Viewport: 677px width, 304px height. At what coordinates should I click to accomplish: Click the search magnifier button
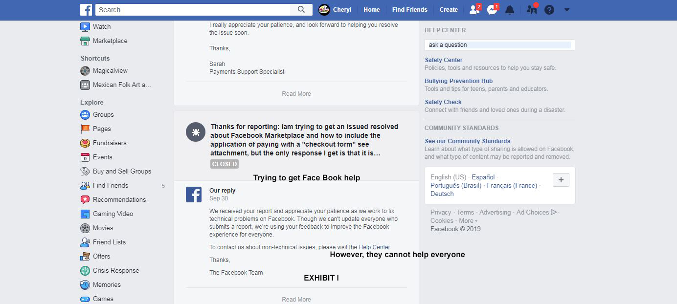[301, 10]
